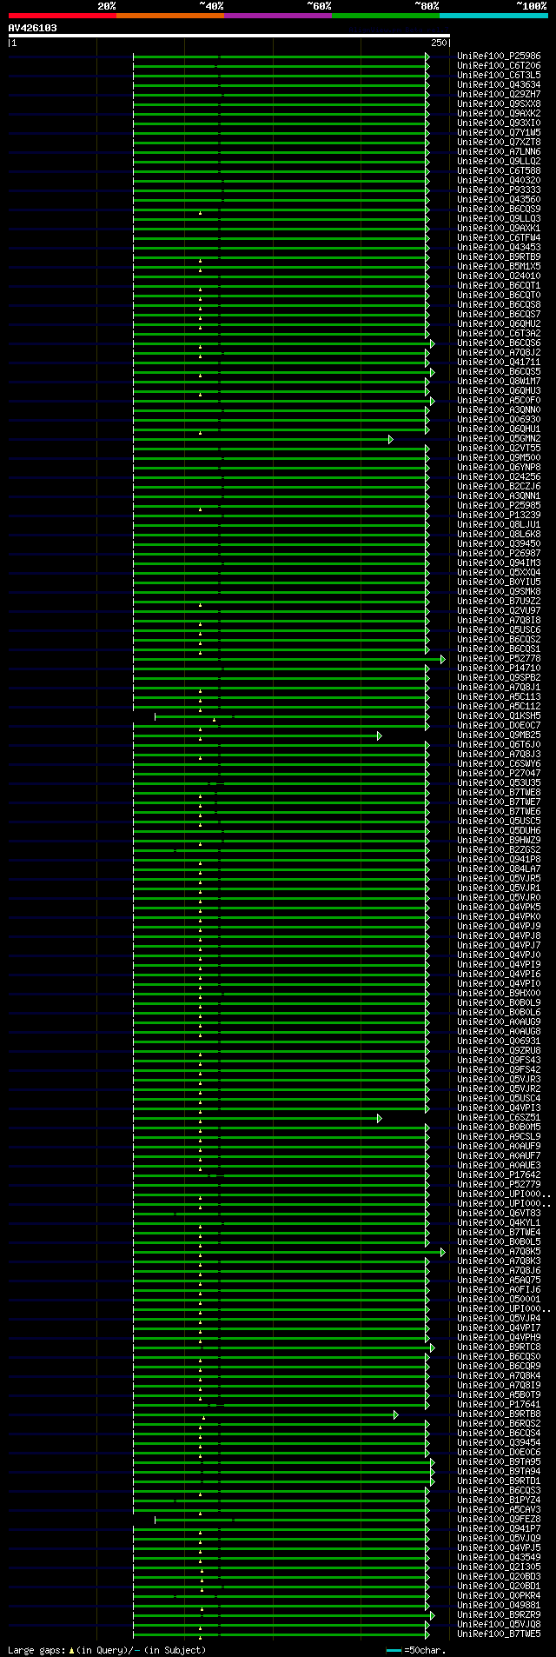Viewport: 556px width, 1657px height.
Task: Click the UniRef100_O50001 label
Action: tap(499, 1300)
